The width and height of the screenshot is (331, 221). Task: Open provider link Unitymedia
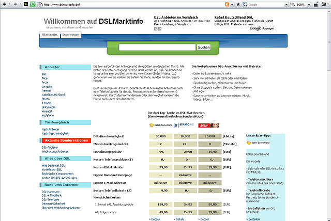(49, 107)
